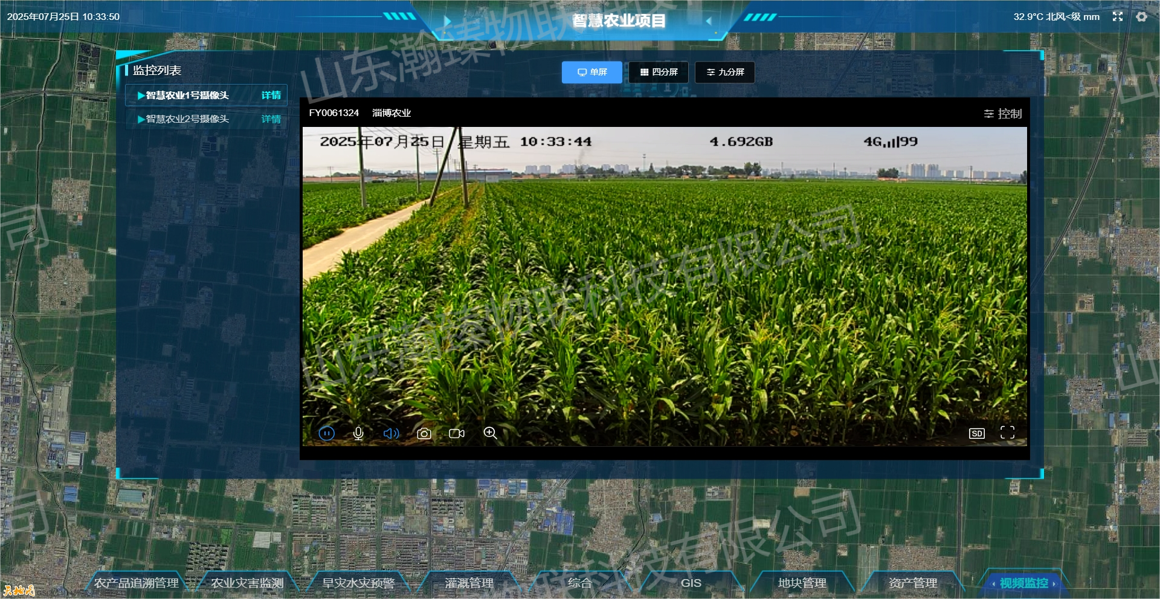Open the 灌溉管理 tab
1160x599 pixels.
[x=469, y=583]
